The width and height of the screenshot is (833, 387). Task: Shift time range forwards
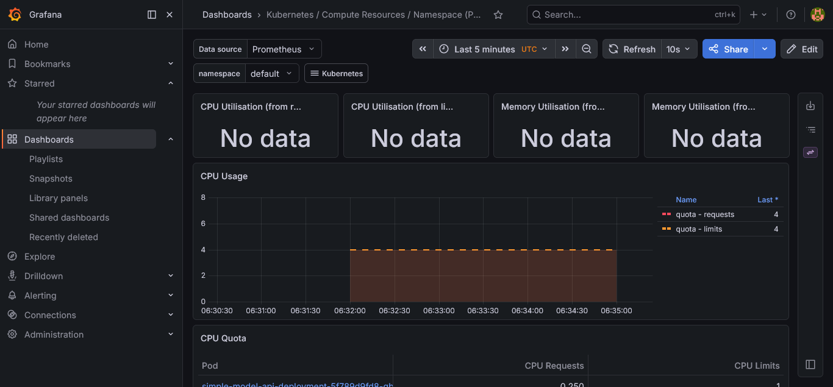pos(565,49)
